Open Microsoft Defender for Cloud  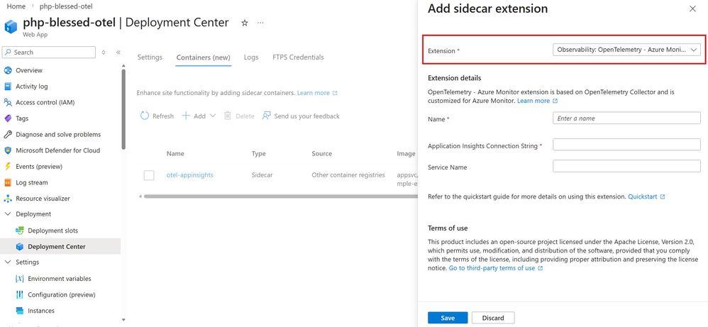(x=57, y=150)
